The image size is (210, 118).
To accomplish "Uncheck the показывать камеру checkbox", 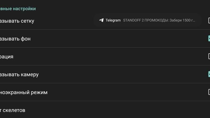I will (x=209, y=74).
